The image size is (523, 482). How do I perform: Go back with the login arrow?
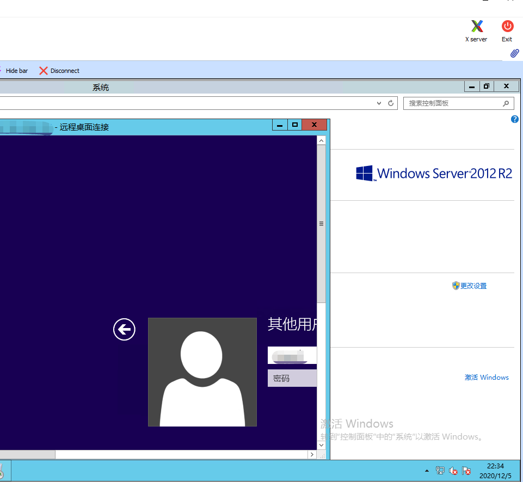124,329
